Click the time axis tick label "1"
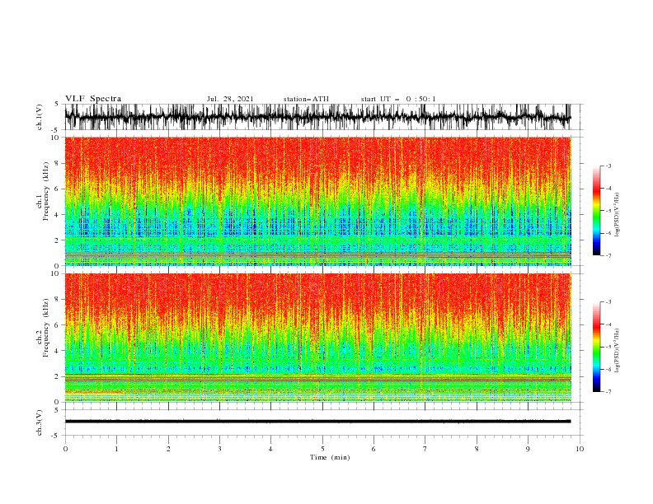Image resolution: width=653 pixels, height=504 pixels. tap(117, 449)
